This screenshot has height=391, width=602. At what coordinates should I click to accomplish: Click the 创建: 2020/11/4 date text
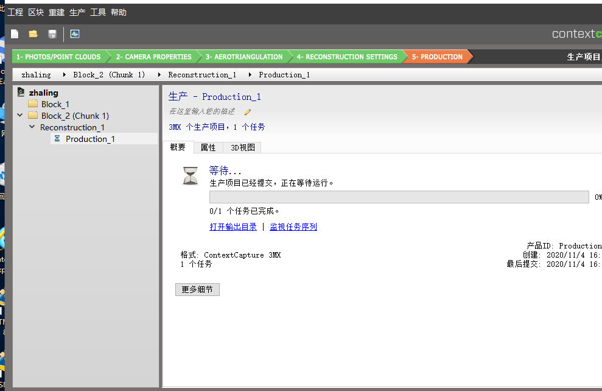pos(562,255)
